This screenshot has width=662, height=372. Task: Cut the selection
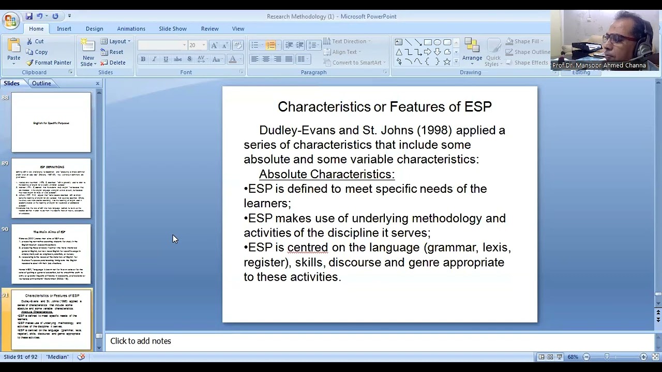pos(35,41)
